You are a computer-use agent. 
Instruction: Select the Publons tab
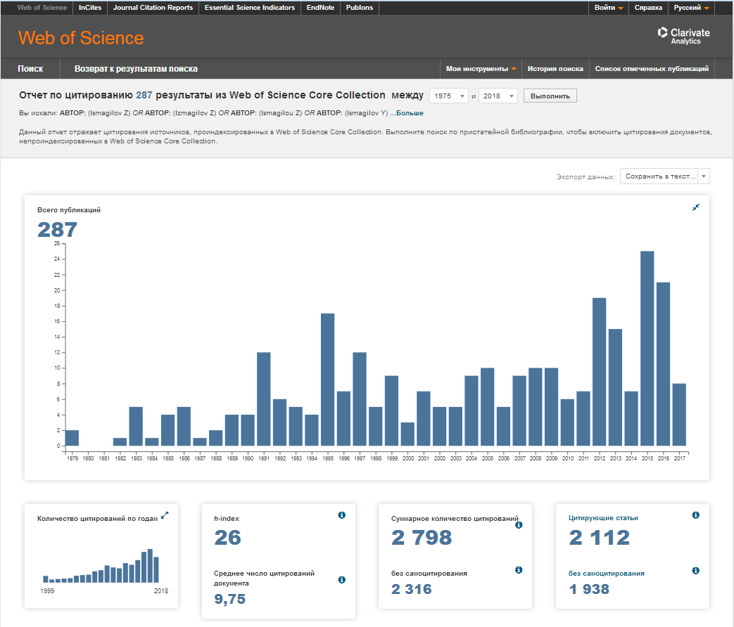(360, 8)
